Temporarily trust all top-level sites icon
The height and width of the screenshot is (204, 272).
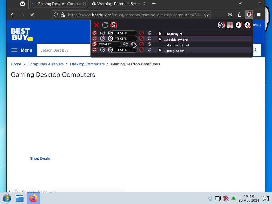tap(239, 25)
